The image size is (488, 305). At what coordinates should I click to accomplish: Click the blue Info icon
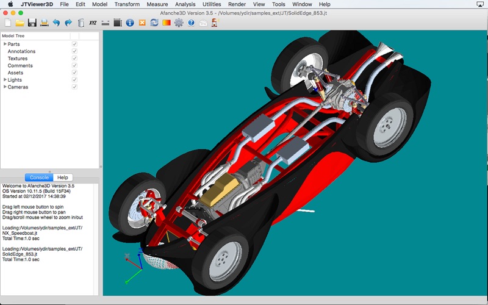pyautogui.click(x=130, y=23)
